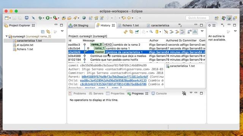Toggle History Link with Editor and Selection
The image size is (243, 136).
coord(131,32)
